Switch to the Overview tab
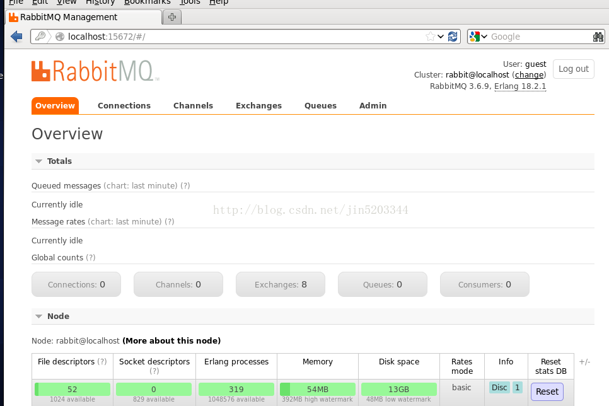Viewport: 609px width, 406px height. 55,106
